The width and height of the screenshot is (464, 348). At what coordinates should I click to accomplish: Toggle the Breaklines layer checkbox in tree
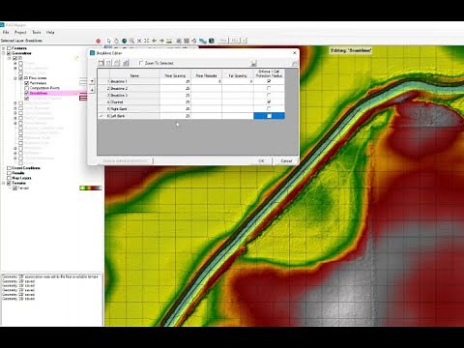[x=27, y=93]
